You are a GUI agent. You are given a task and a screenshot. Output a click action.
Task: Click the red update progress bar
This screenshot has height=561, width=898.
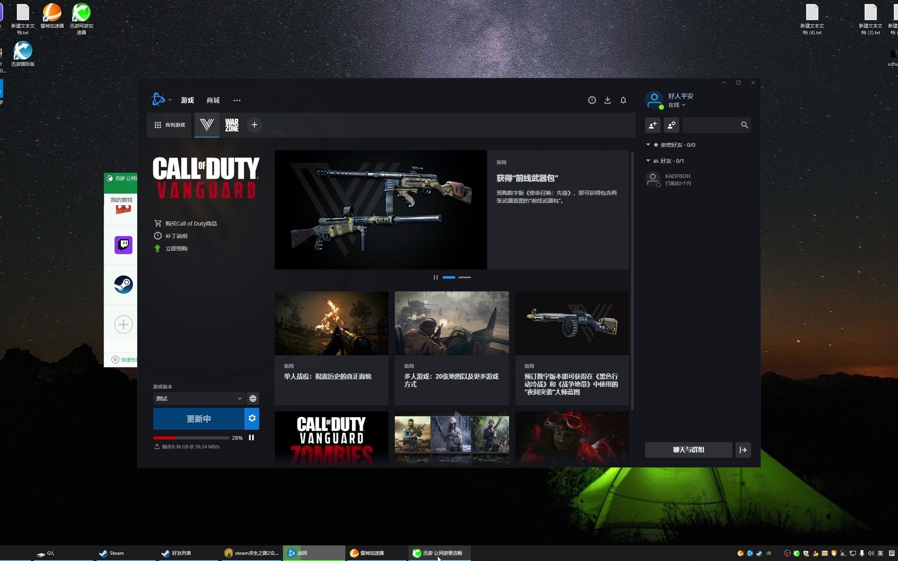pos(164,438)
